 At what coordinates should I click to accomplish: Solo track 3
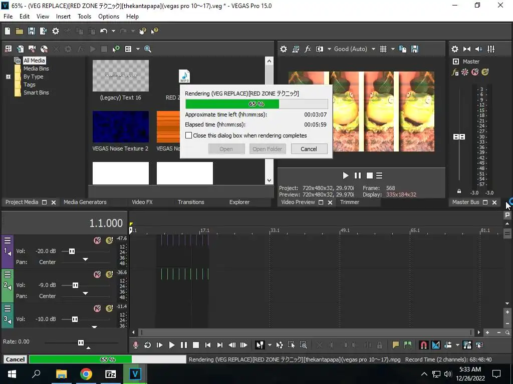point(109,308)
